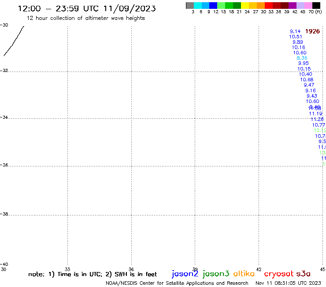
Task: Click the wave height value 10.15
Action: pos(304,69)
